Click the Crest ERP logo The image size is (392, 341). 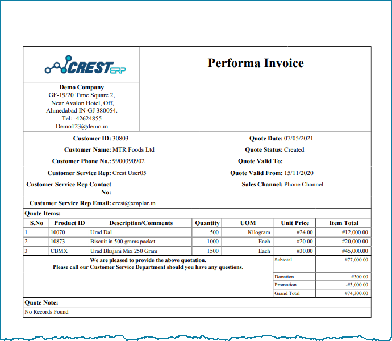click(x=85, y=65)
